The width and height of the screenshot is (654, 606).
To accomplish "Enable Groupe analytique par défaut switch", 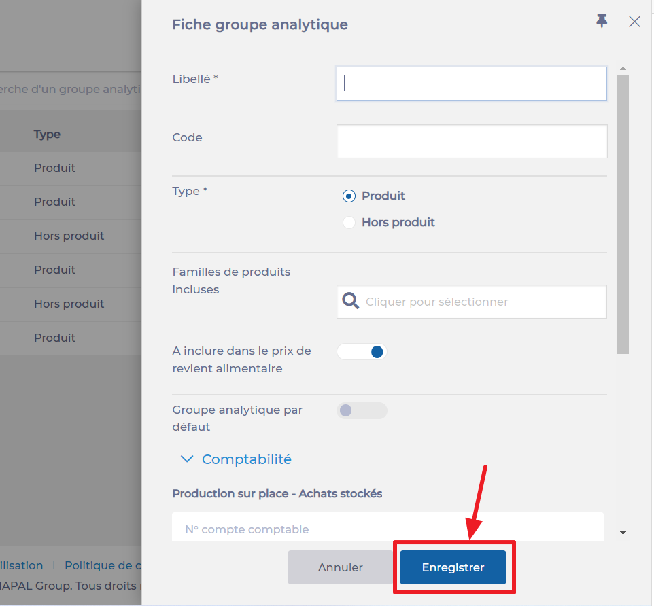I will coord(362,410).
